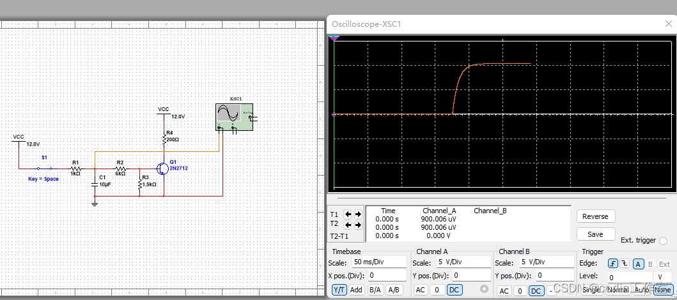Set Channel B coupling to AC
This screenshot has width=677, height=300.
click(x=504, y=291)
